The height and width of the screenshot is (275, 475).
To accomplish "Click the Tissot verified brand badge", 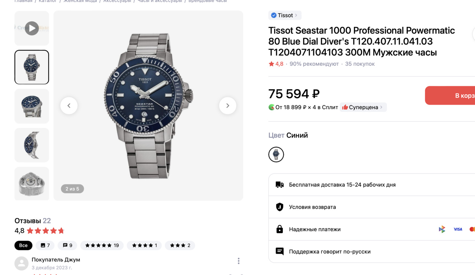I will tap(274, 15).
